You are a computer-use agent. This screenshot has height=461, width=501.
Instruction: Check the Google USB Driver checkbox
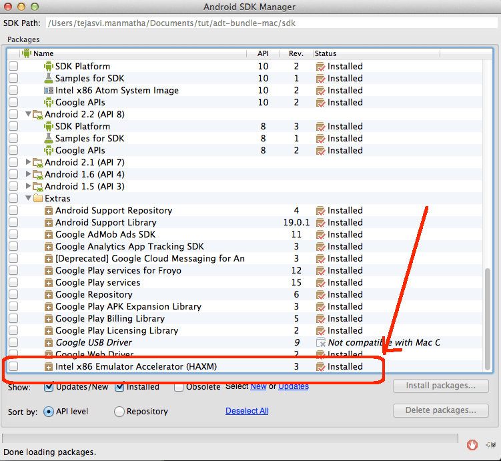click(13, 342)
